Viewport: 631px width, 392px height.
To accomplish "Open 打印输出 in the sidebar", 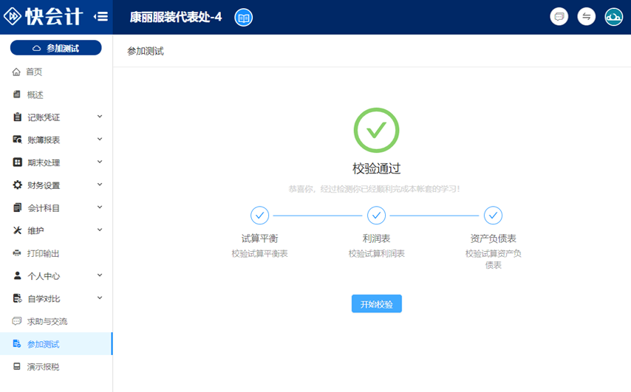I will [x=43, y=253].
